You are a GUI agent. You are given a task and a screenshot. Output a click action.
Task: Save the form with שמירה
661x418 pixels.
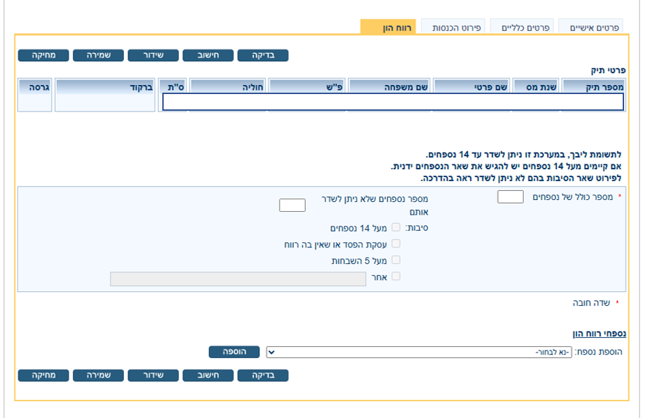click(x=98, y=55)
